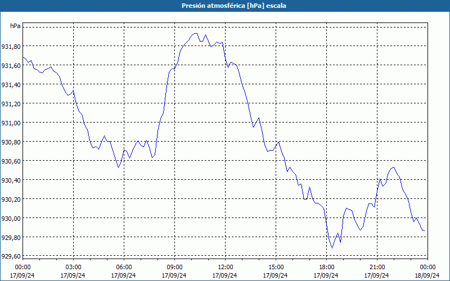Screen dimensions: 450x281
Task: Click the chart title 'Presión atmosférica [hPa] escala'
Action: tap(233, 6)
